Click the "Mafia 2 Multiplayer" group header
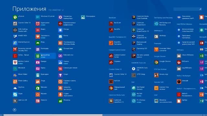The image size is (207, 116). point(184,76)
